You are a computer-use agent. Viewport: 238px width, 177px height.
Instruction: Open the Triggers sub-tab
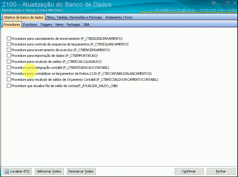(x=46, y=25)
